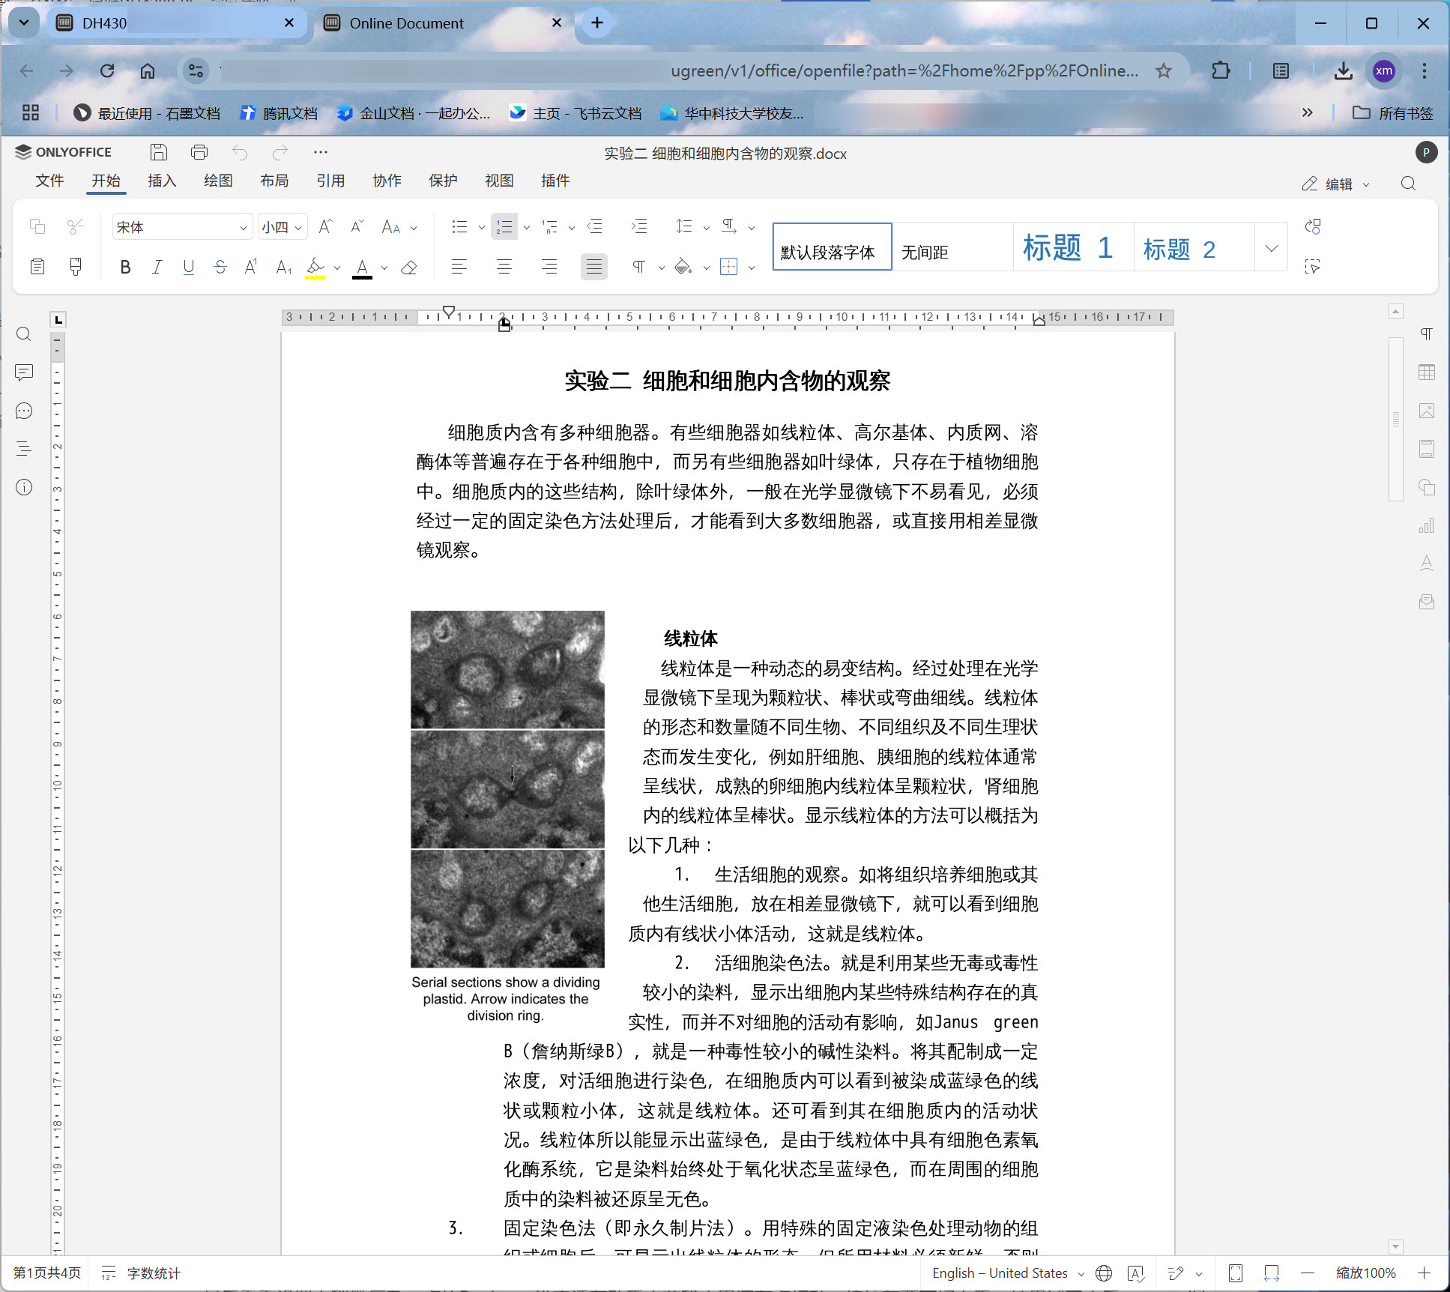Click the Increase indent icon
This screenshot has height=1292, width=1450.
[639, 226]
